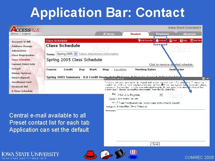Select G Class Schedule in sidebar
Screen dimensions: 215x161
(22, 91)
